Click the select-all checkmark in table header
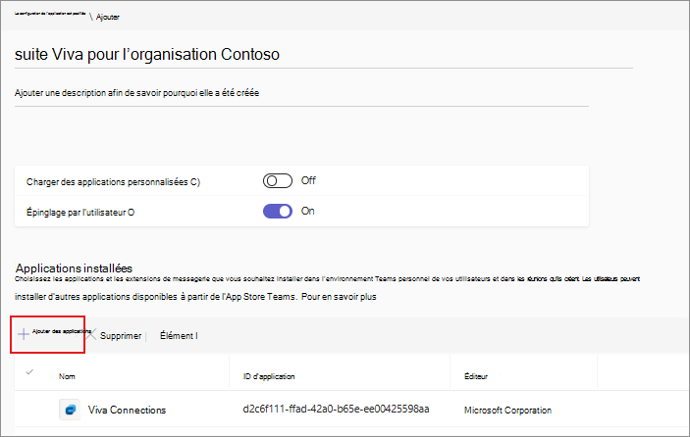The image size is (690, 437). pos(29,372)
